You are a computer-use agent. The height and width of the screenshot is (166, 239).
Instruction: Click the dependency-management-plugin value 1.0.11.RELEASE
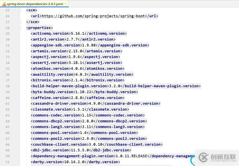132,156
